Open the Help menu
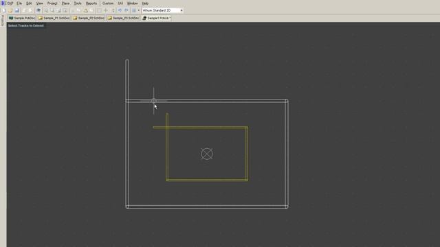 145,3
